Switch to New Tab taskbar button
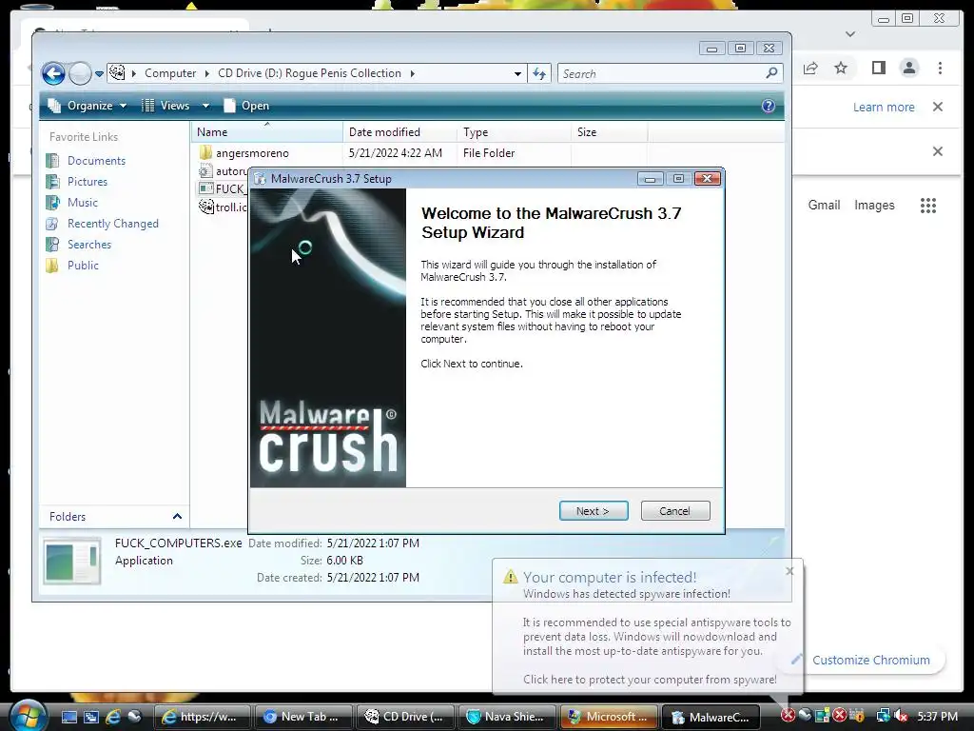The height and width of the screenshot is (731, 974). [x=303, y=717]
